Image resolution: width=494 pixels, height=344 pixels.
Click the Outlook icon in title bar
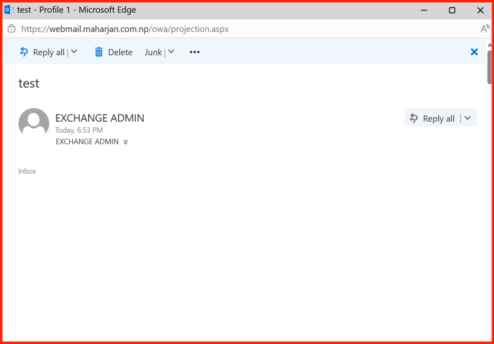tap(9, 10)
